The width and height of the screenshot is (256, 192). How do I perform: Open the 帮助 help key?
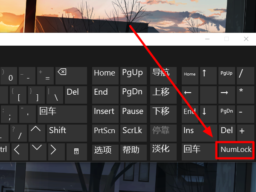(x=133, y=150)
